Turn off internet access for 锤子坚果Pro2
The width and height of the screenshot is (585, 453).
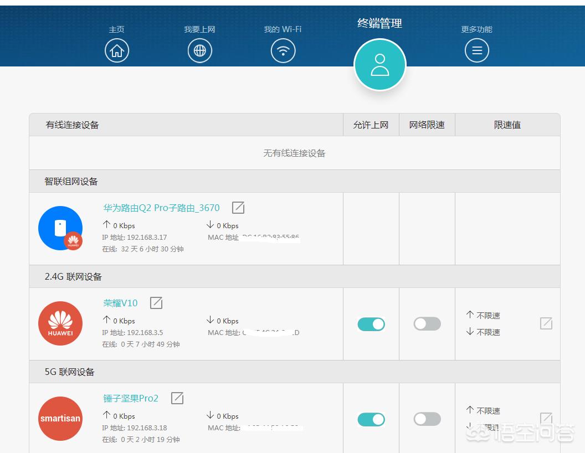click(x=371, y=419)
